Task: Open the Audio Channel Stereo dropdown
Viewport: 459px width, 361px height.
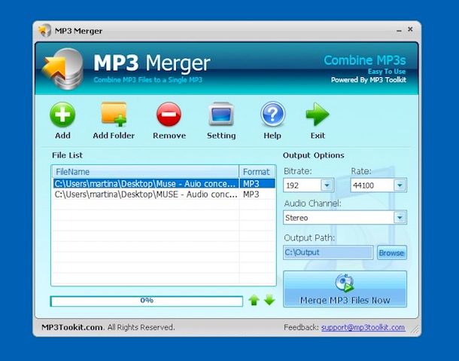Action: point(345,218)
